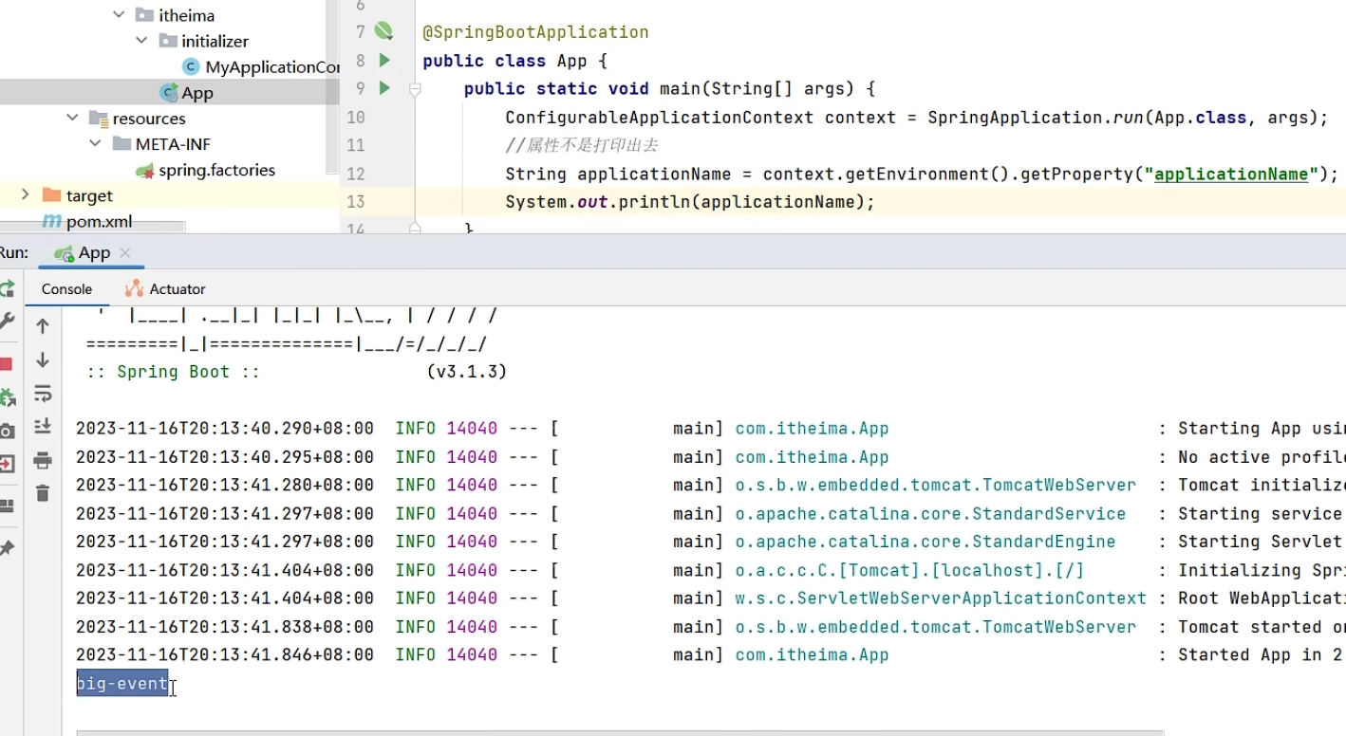Clear console with the trash can icon
The height and width of the screenshot is (736, 1346).
(x=43, y=493)
